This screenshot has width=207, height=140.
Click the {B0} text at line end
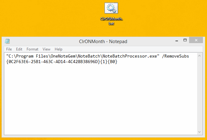[112, 62]
